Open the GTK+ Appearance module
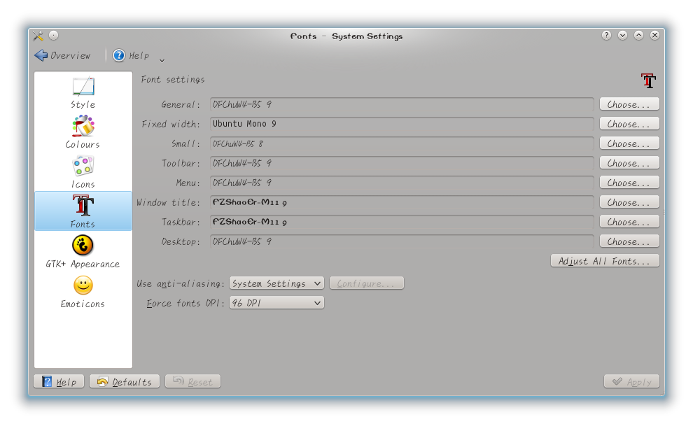Viewport: 693px width, 424px height. (83, 252)
